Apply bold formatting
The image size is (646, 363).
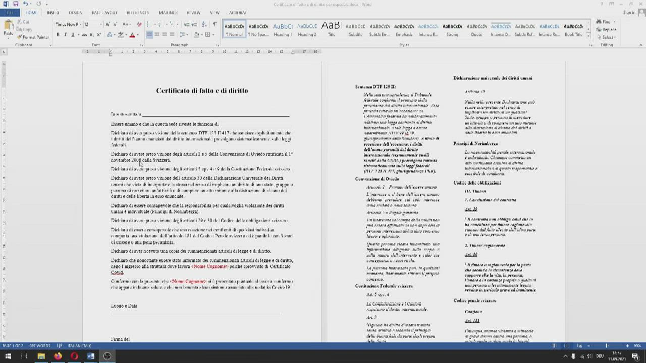pos(58,35)
